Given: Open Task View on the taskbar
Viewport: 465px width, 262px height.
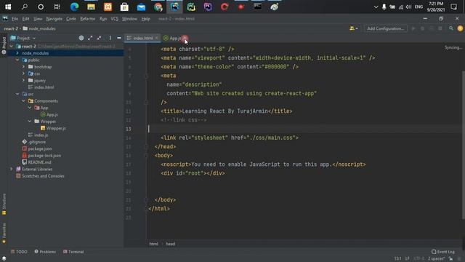Looking at the screenshot, I should [x=57, y=7].
